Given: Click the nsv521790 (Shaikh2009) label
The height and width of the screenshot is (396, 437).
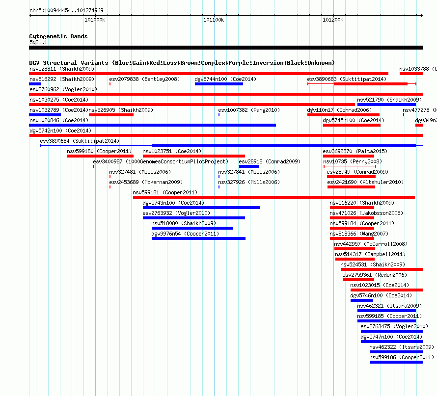Looking at the screenshot, I should [x=389, y=100].
